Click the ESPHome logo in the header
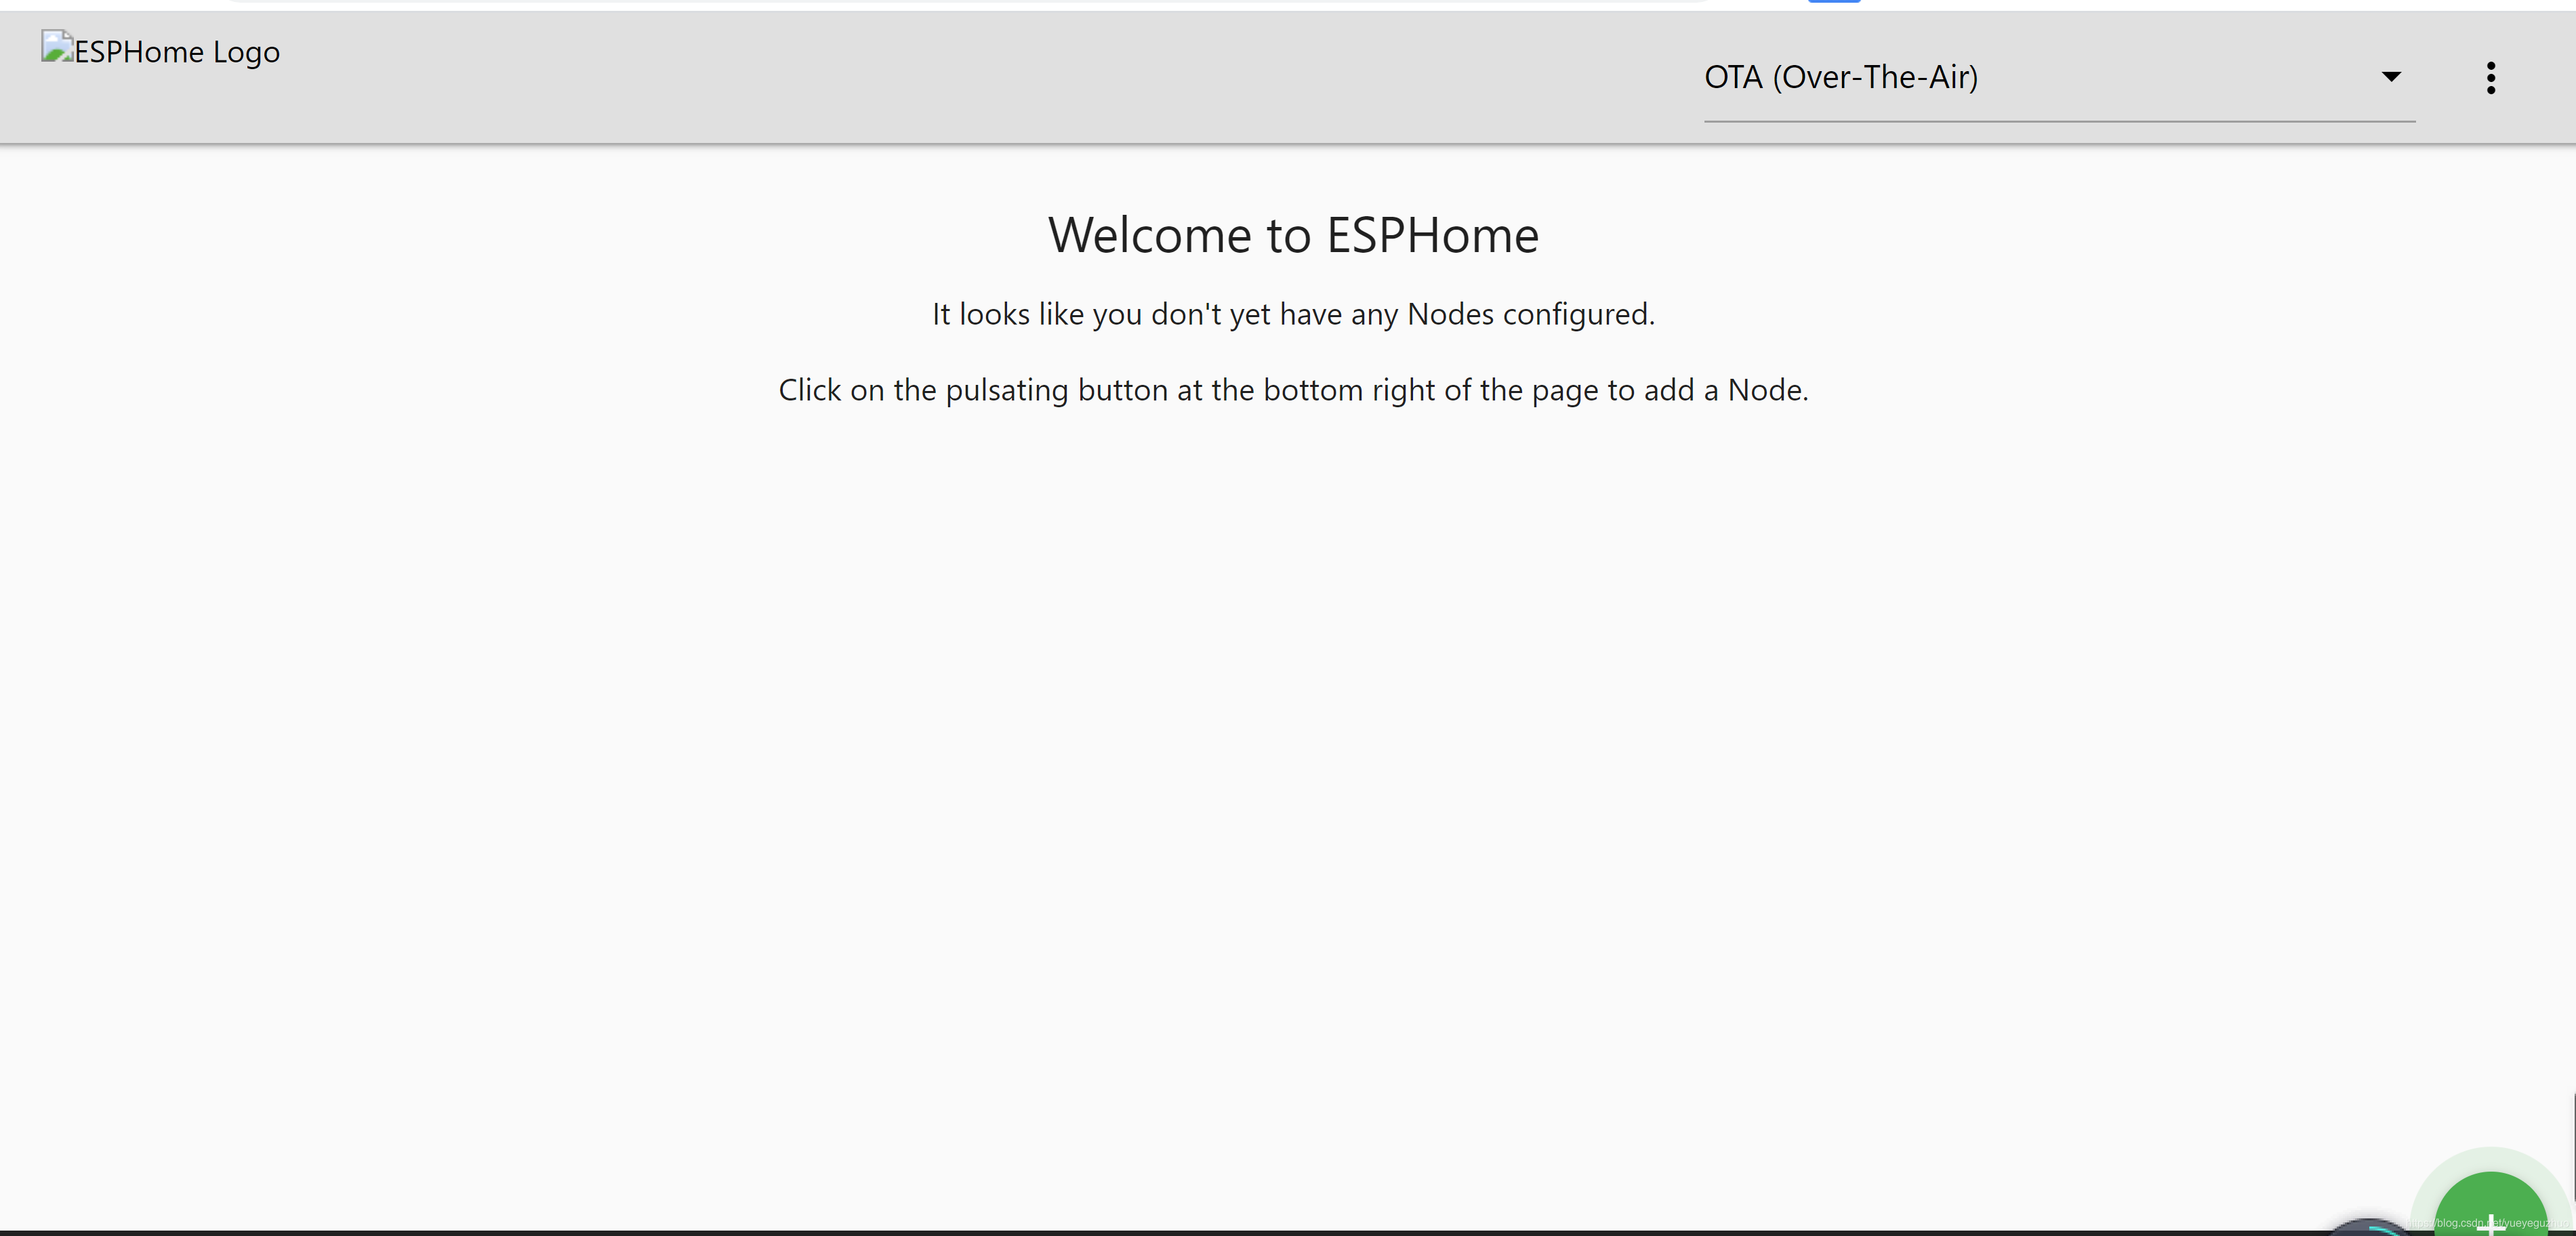The image size is (2576, 1236). (x=159, y=51)
